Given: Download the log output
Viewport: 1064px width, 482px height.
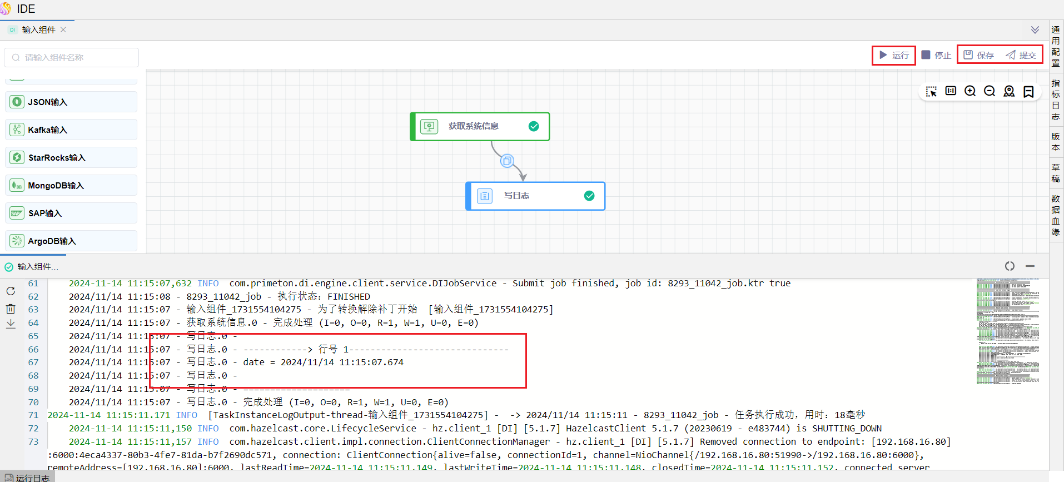Looking at the screenshot, I should coord(11,324).
